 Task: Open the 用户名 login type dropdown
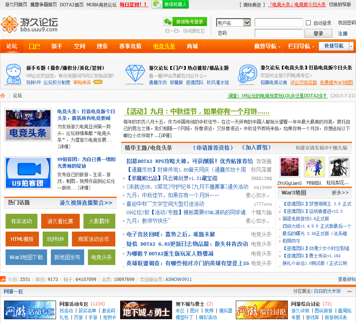233,23
